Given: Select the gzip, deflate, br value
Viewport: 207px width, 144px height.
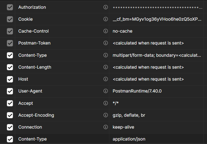Looking at the screenshot, I should point(129,115).
